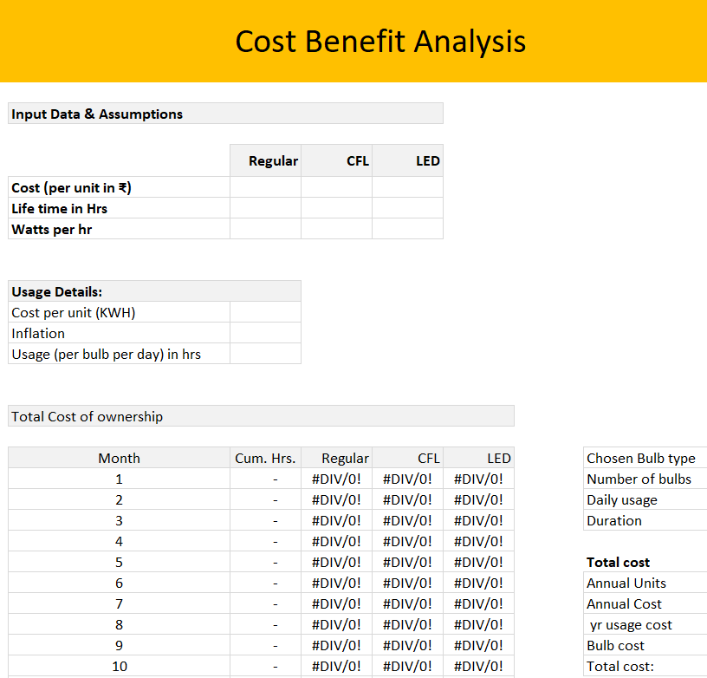Click the Number of bulbs label cell
Image resolution: width=707 pixels, height=678 pixels.
639,479
